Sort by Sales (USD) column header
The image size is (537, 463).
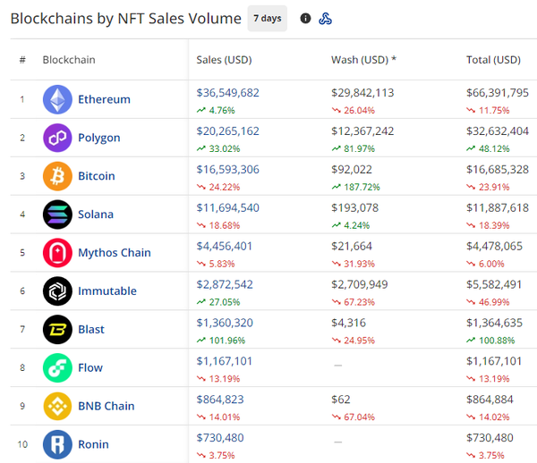224,60
